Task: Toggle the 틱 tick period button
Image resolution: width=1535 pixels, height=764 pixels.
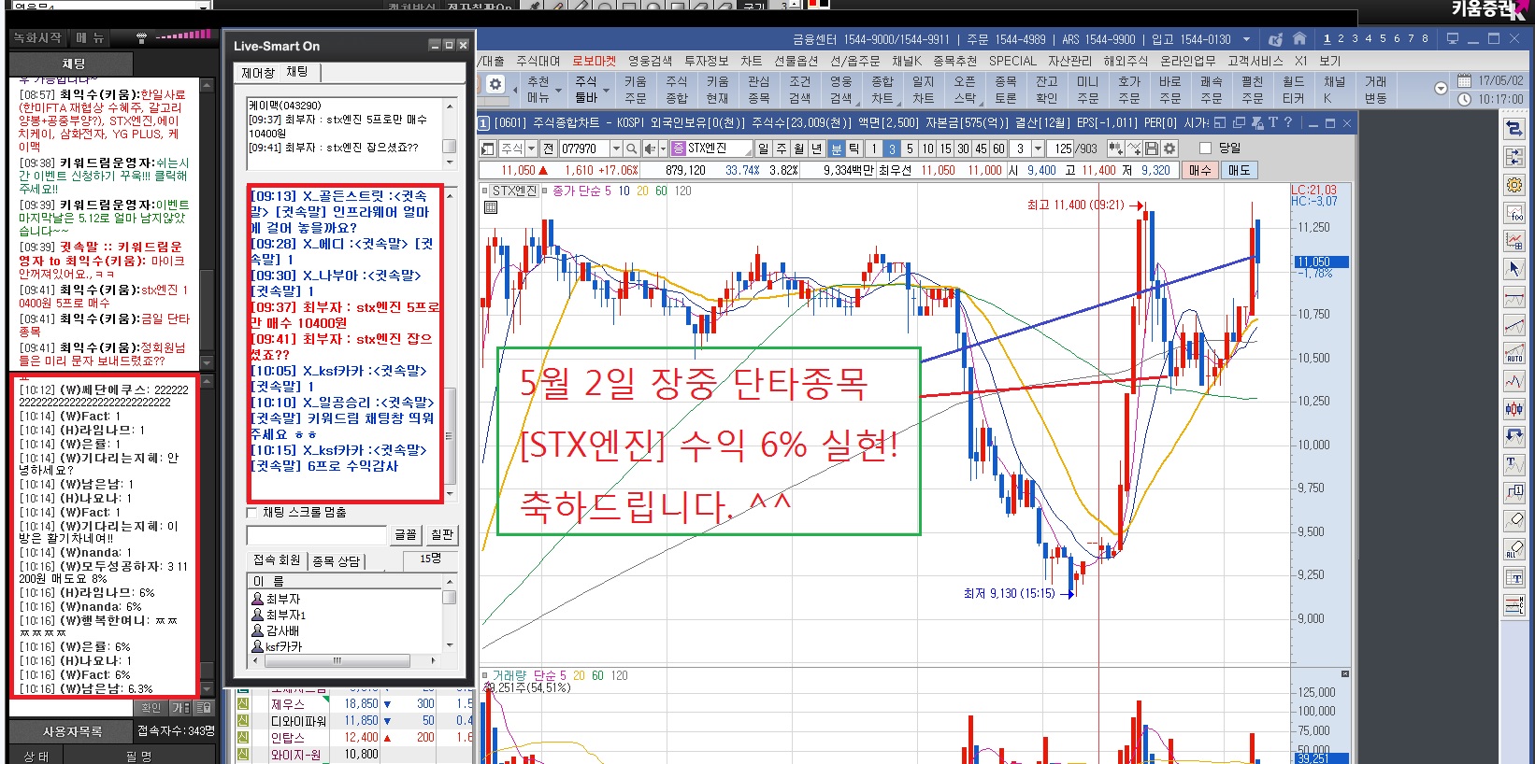Action: [x=854, y=149]
